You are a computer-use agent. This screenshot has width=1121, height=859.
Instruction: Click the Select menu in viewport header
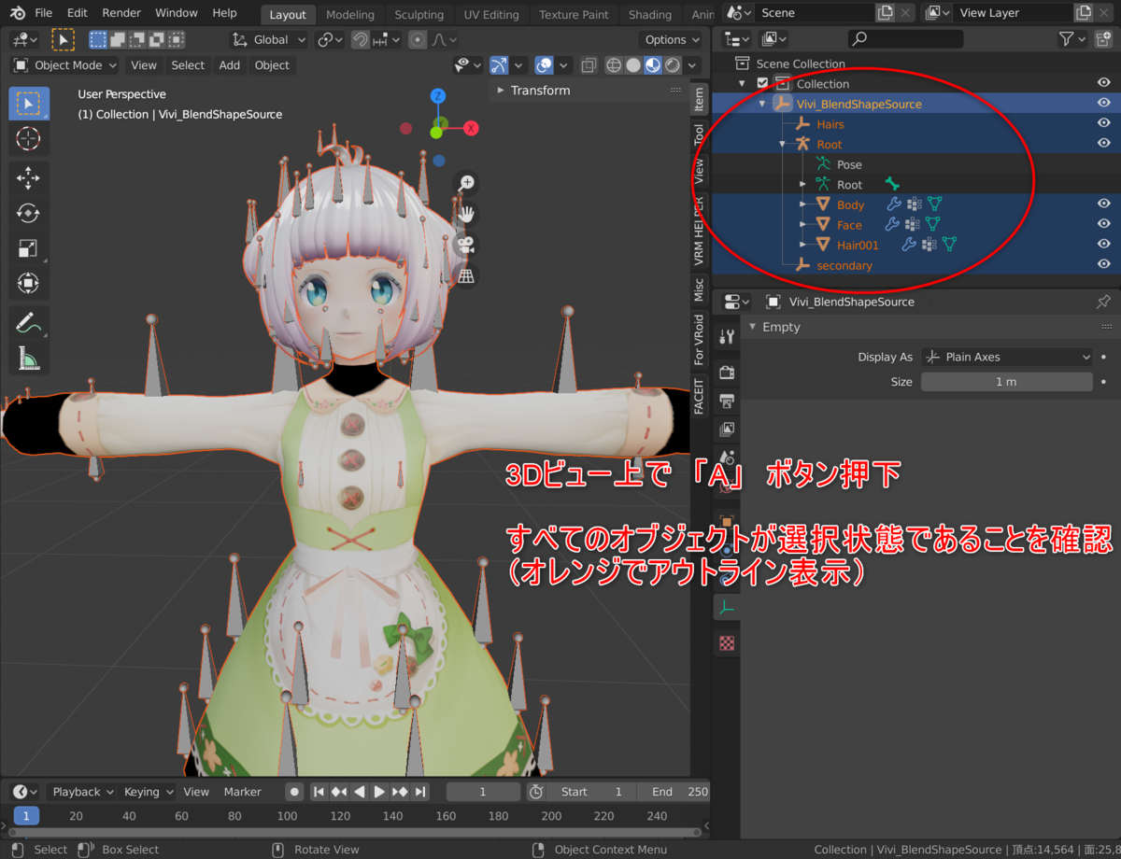coord(188,65)
